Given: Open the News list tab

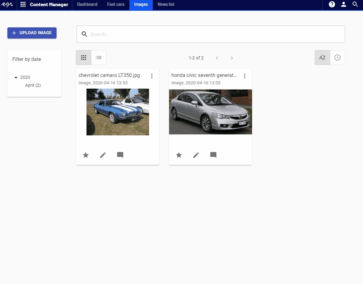Looking at the screenshot, I should pos(166,5).
